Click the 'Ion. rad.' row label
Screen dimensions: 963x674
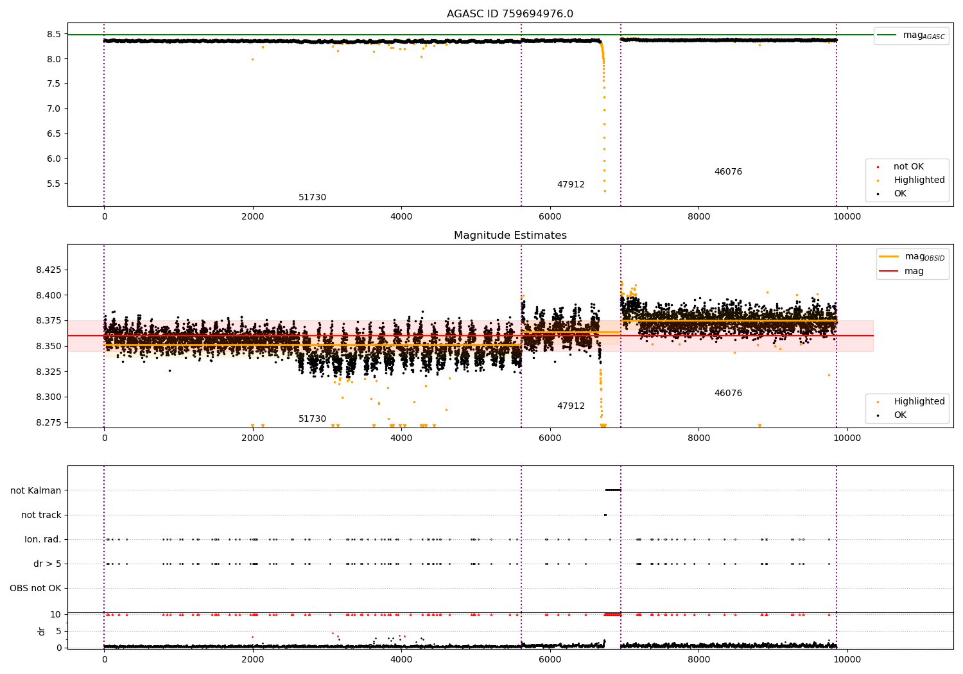click(43, 540)
